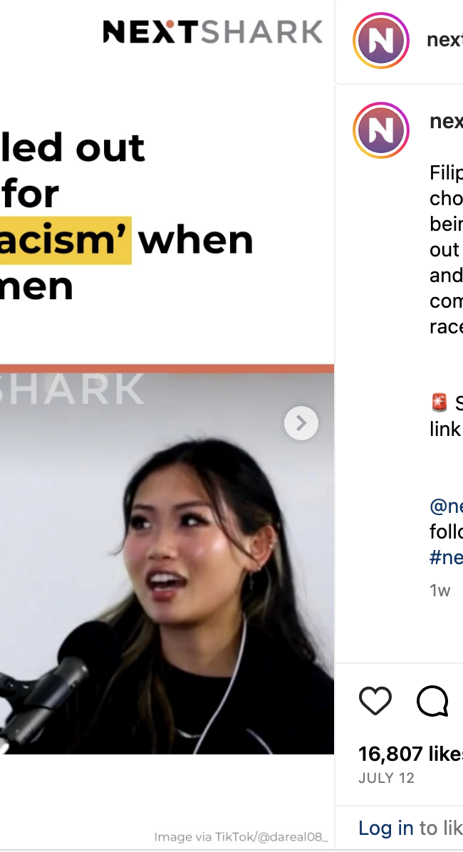Click the username above the caption

click(x=446, y=121)
